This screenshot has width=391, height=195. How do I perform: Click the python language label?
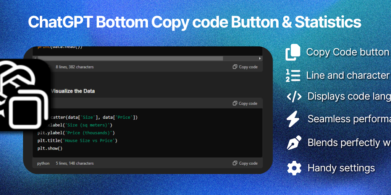click(43, 163)
